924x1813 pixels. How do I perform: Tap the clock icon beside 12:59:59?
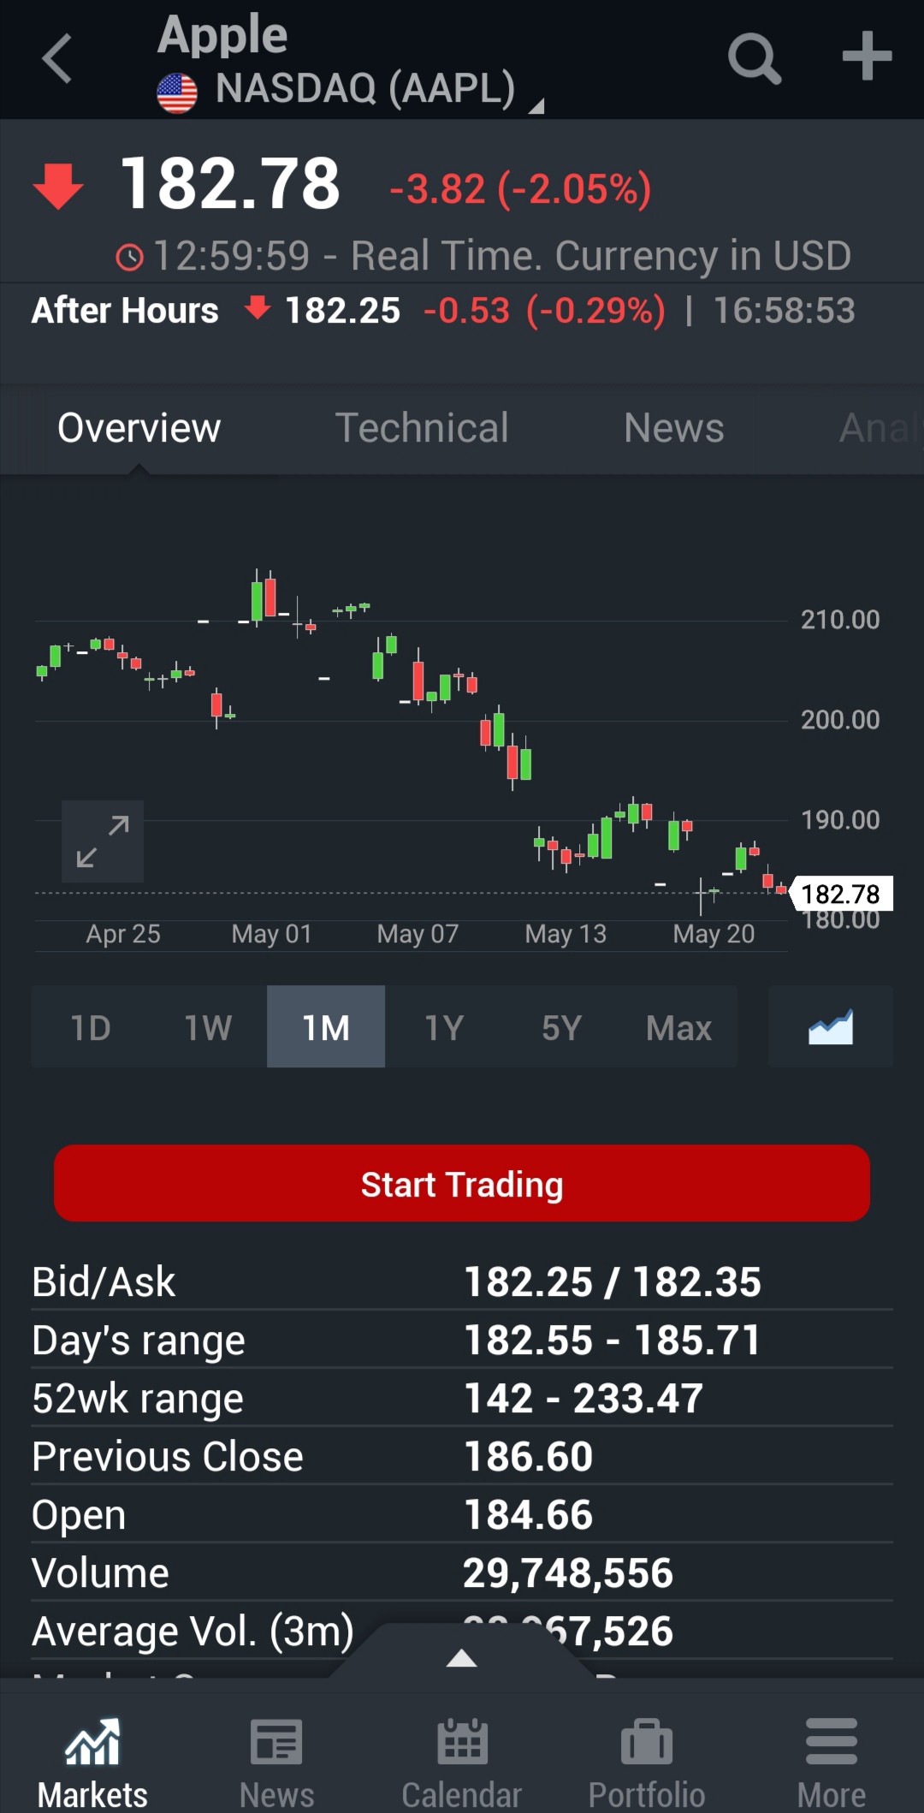(x=130, y=257)
